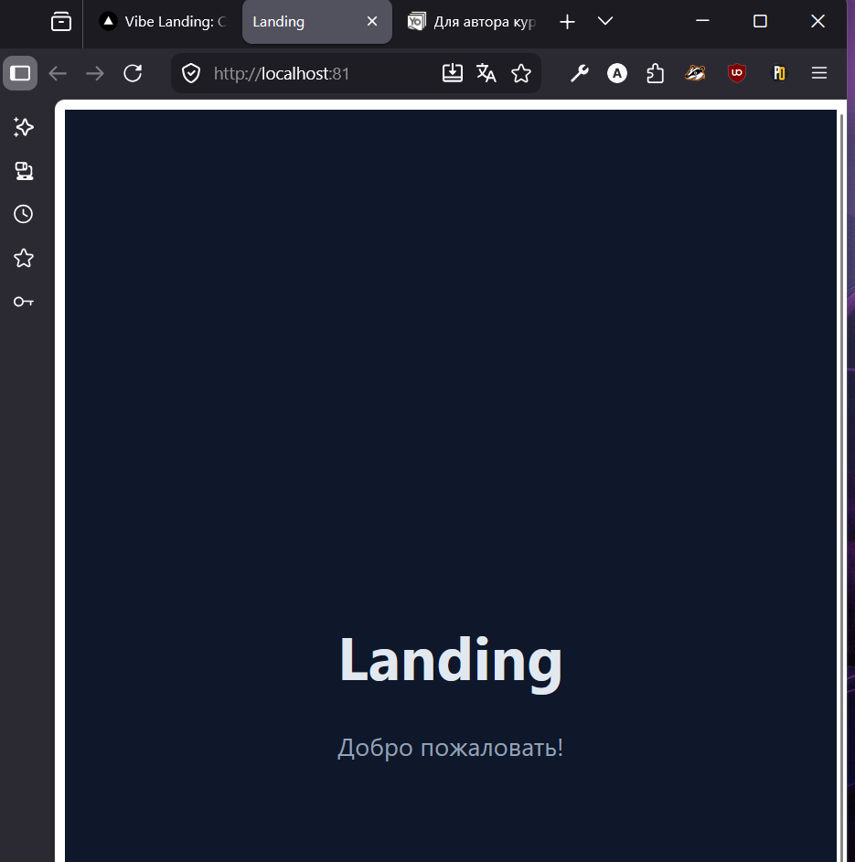This screenshot has height=862, width=855.
Task: Click the wrench toolbar icon
Action: (579, 73)
